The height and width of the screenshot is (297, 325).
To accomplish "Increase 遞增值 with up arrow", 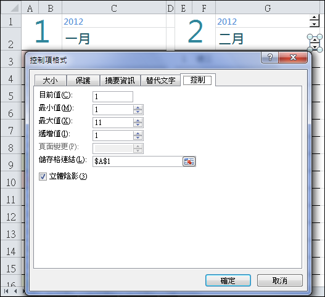I will (138, 133).
